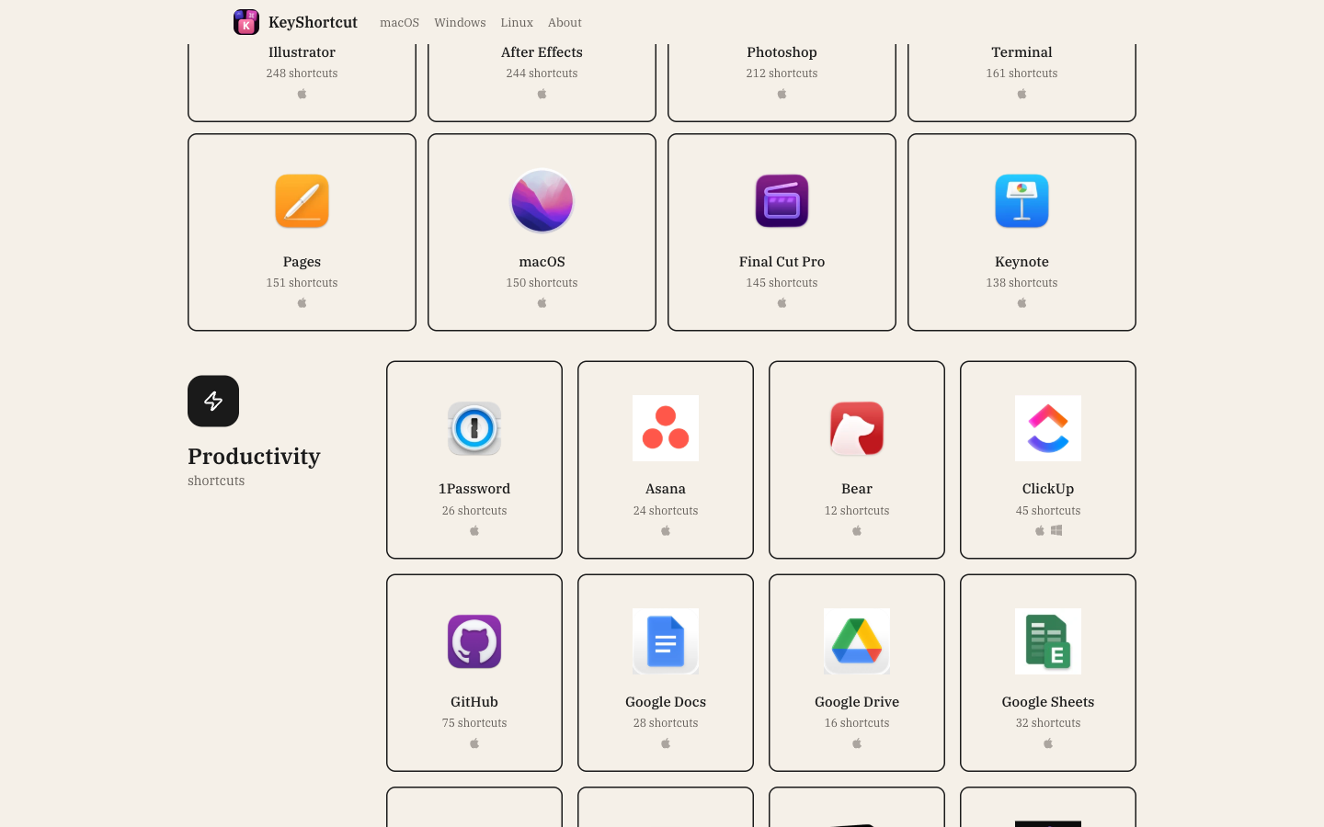Viewport: 1324px width, 827px height.
Task: Select the Bear app icon
Action: (x=857, y=428)
